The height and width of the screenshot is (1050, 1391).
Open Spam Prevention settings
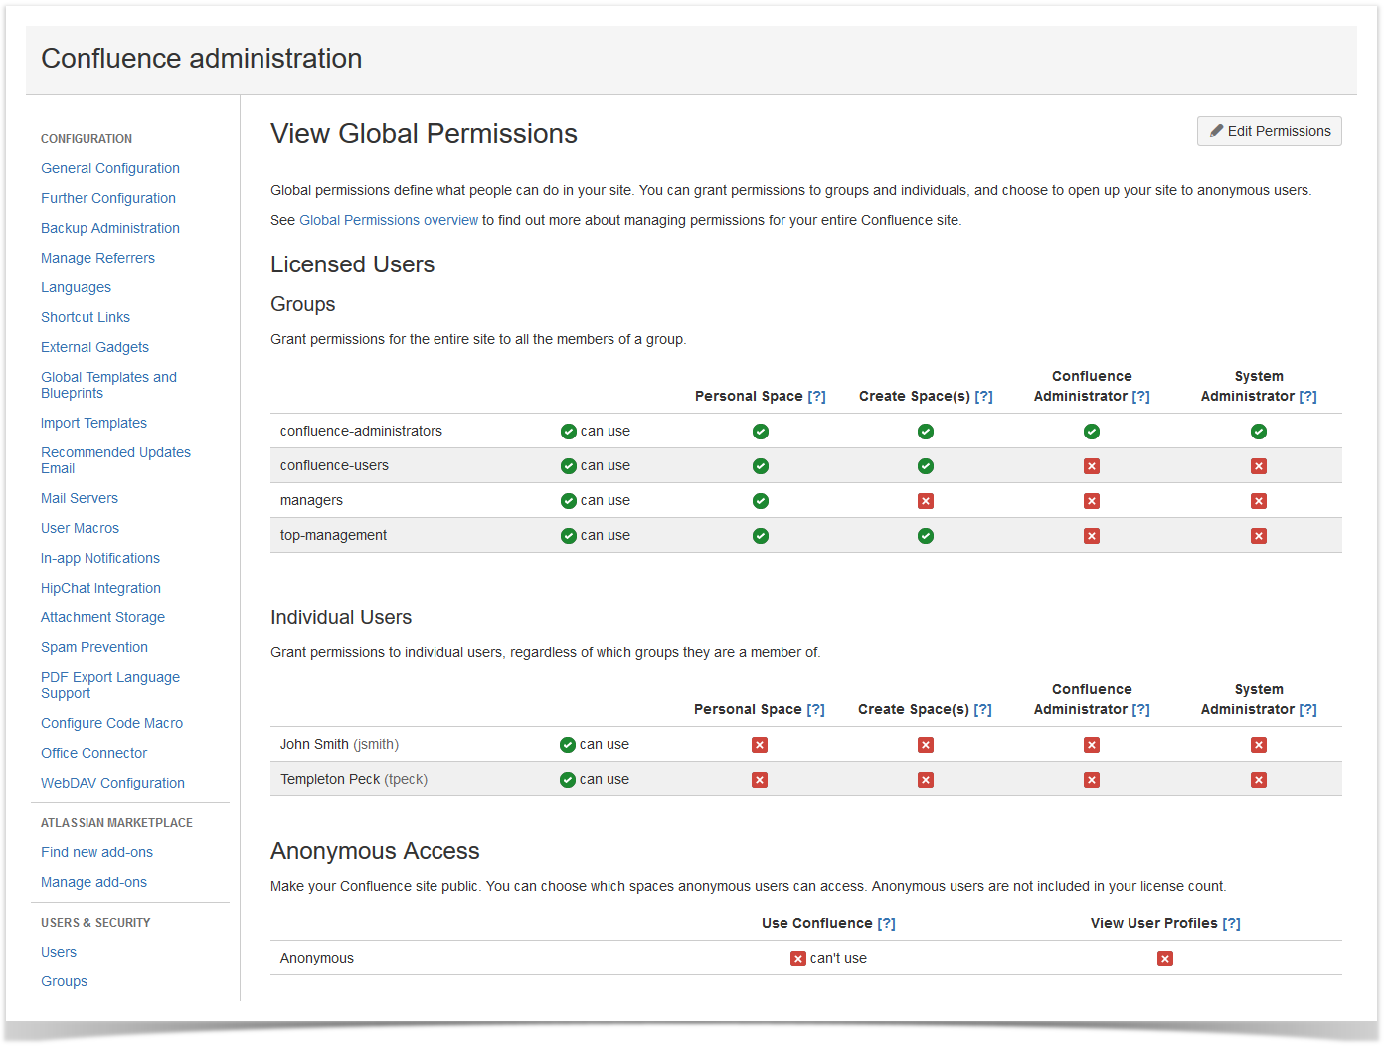click(94, 647)
